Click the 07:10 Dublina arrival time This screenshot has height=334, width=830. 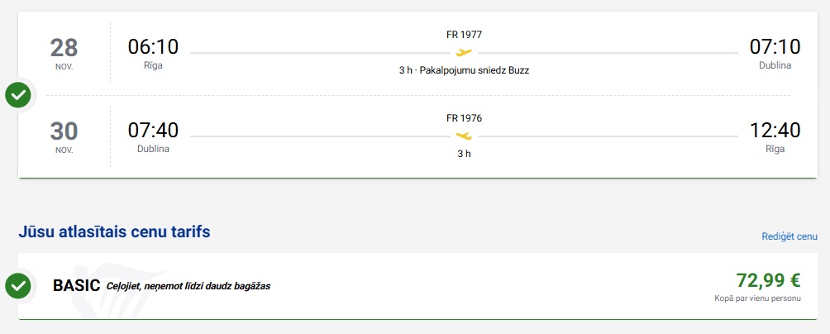tap(775, 48)
